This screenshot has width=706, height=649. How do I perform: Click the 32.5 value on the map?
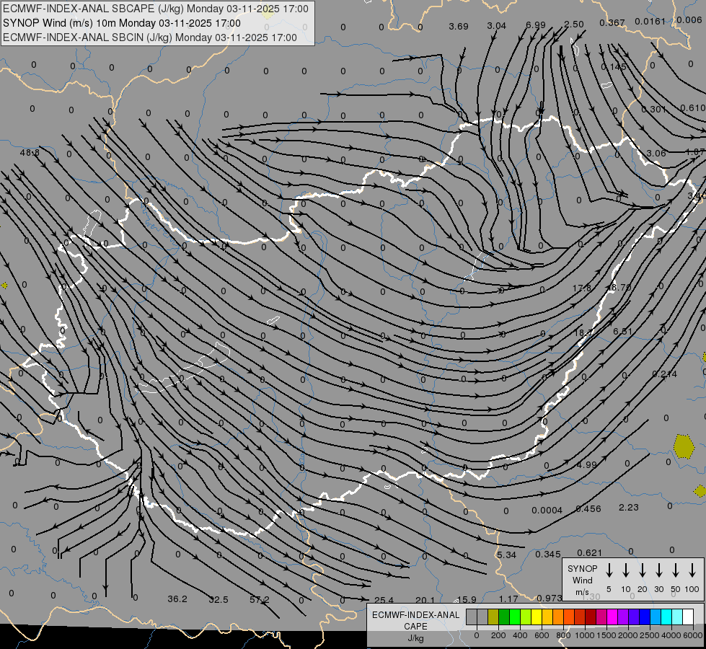click(x=219, y=599)
